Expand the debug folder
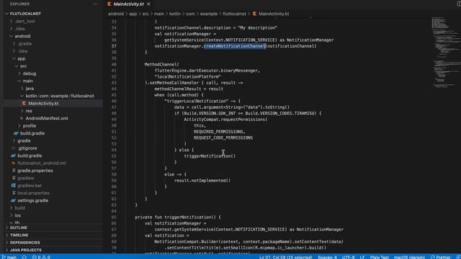 click(x=30, y=73)
